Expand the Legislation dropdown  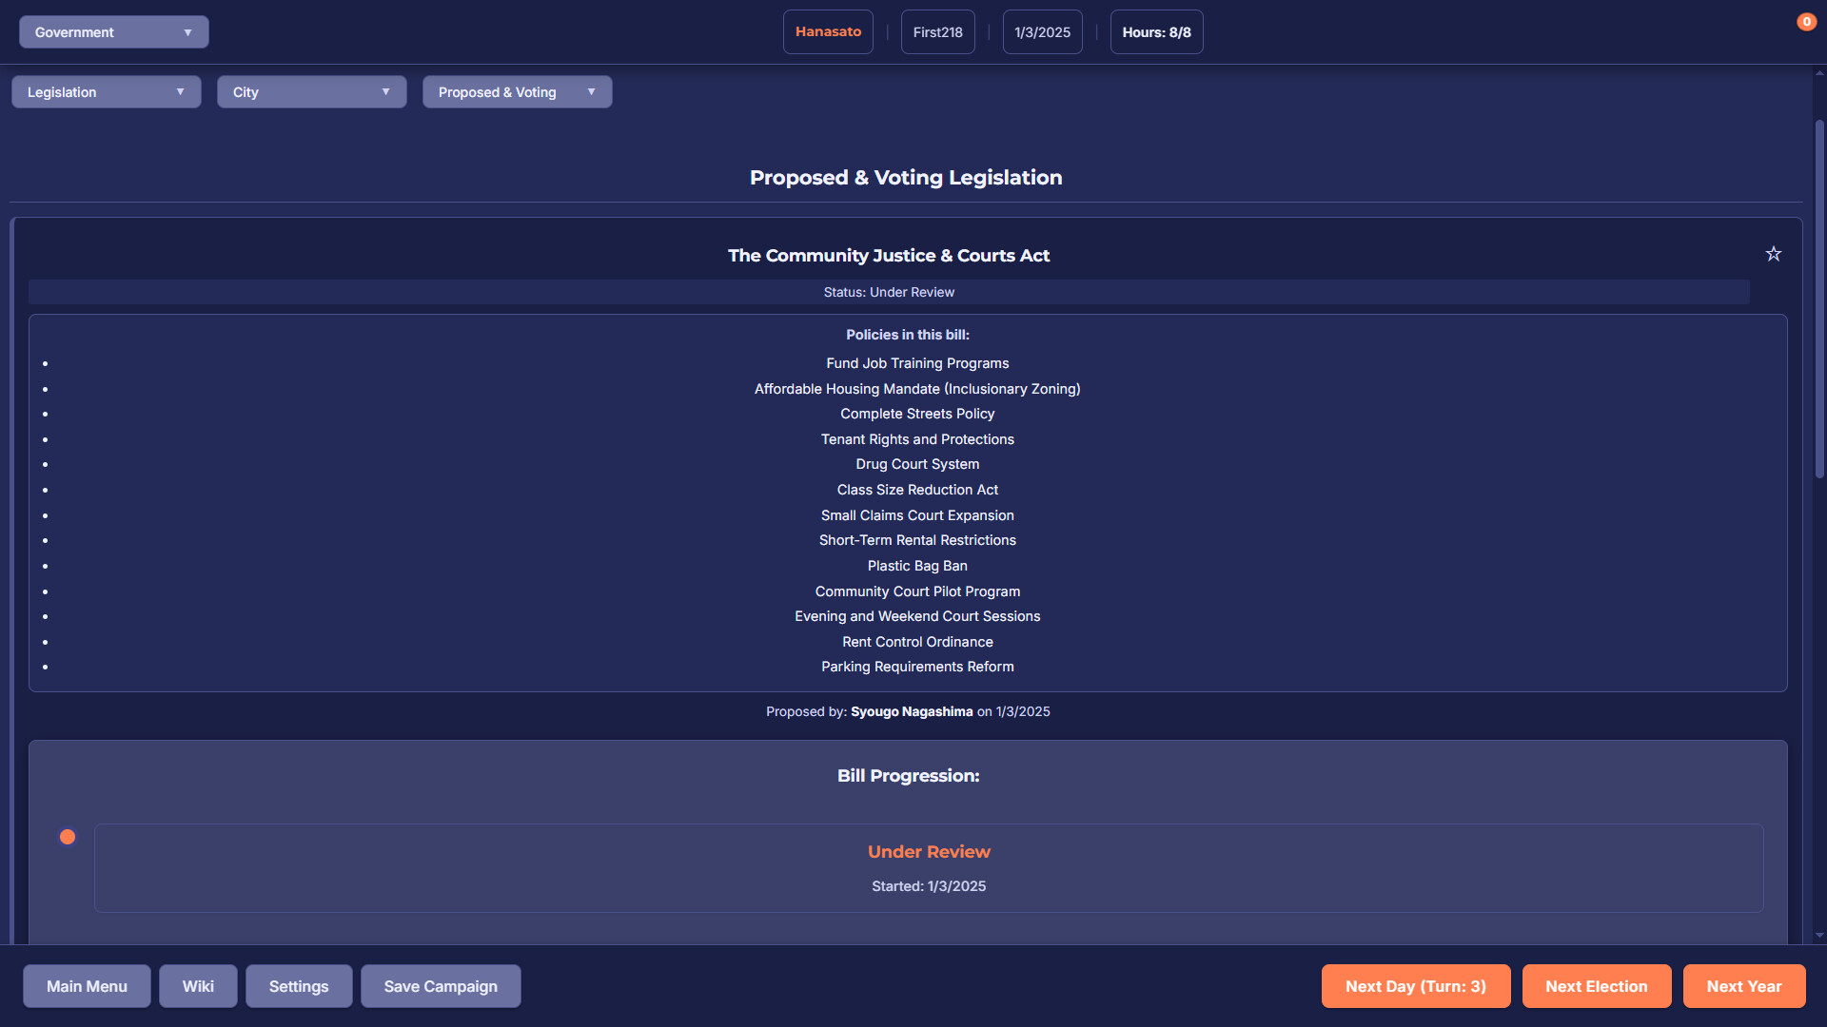click(x=106, y=91)
